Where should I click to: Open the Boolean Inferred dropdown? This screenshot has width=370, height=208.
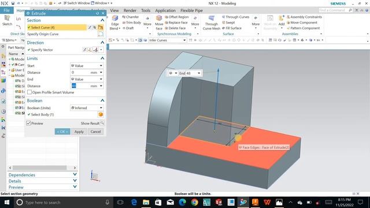(x=87, y=108)
